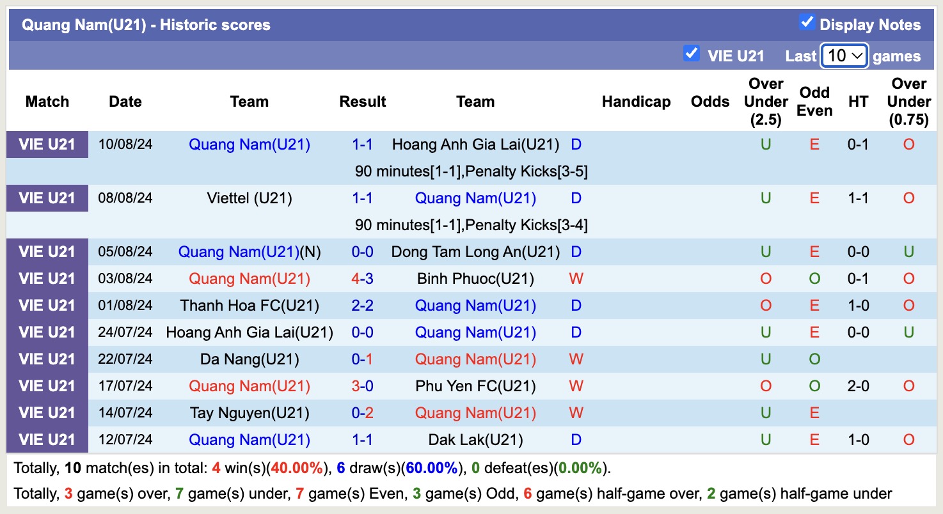943x514 pixels.
Task: Click the VIE U21 badge on the 12/07/24 row
Action: [47, 439]
